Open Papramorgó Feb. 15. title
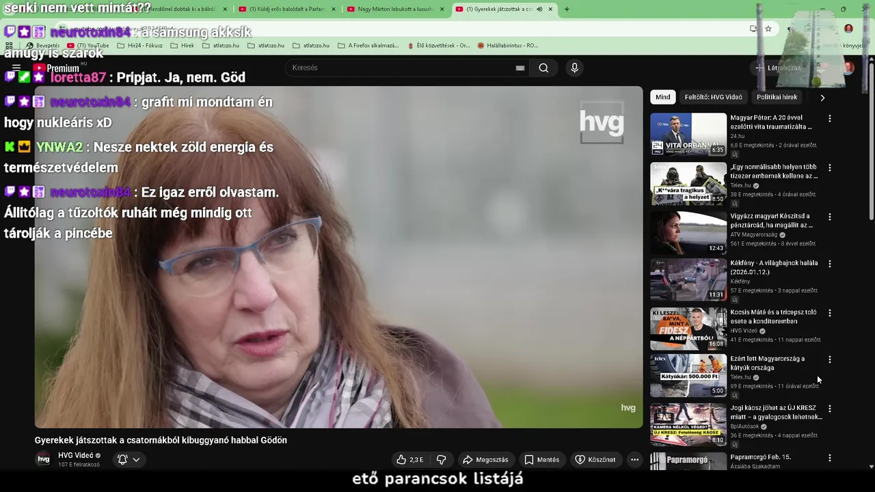 coord(760,457)
